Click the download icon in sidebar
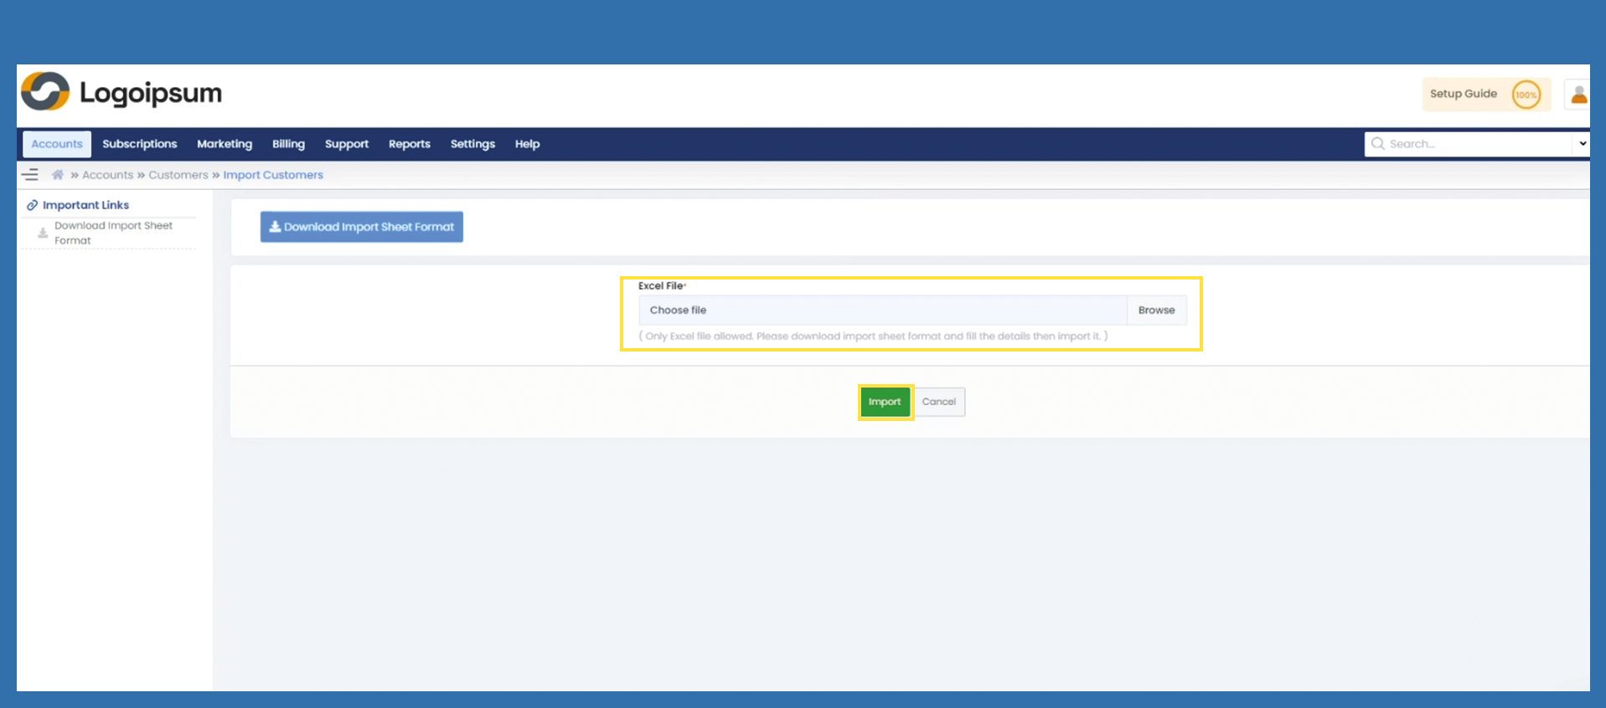 (43, 233)
